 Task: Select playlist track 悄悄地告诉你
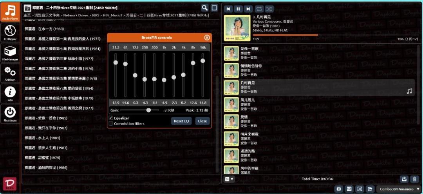319,70
